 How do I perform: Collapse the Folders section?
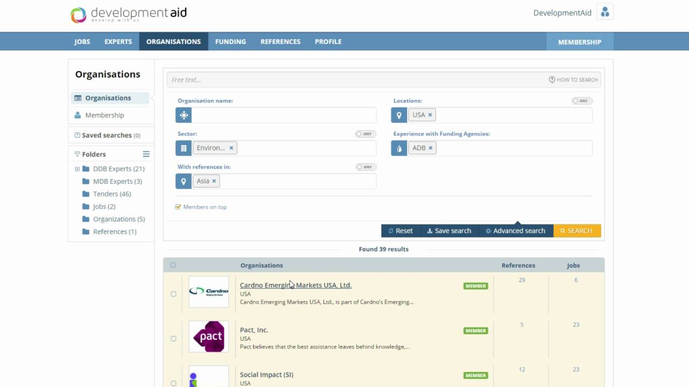[x=77, y=154]
